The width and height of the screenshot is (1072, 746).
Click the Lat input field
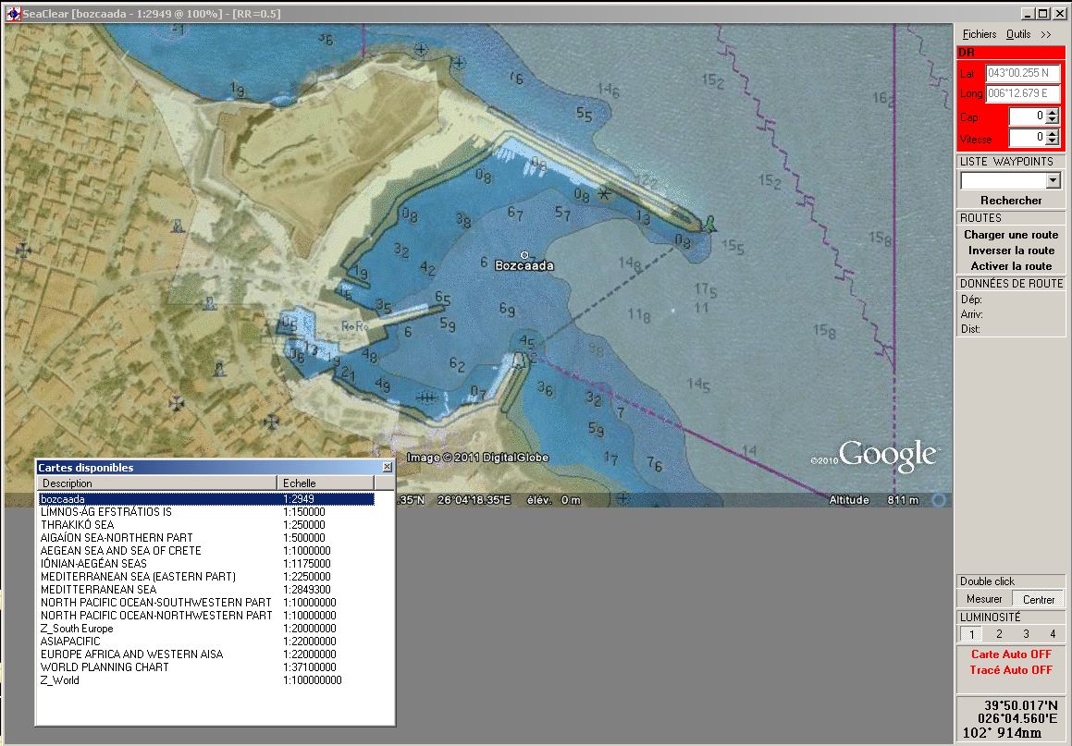[1023, 73]
